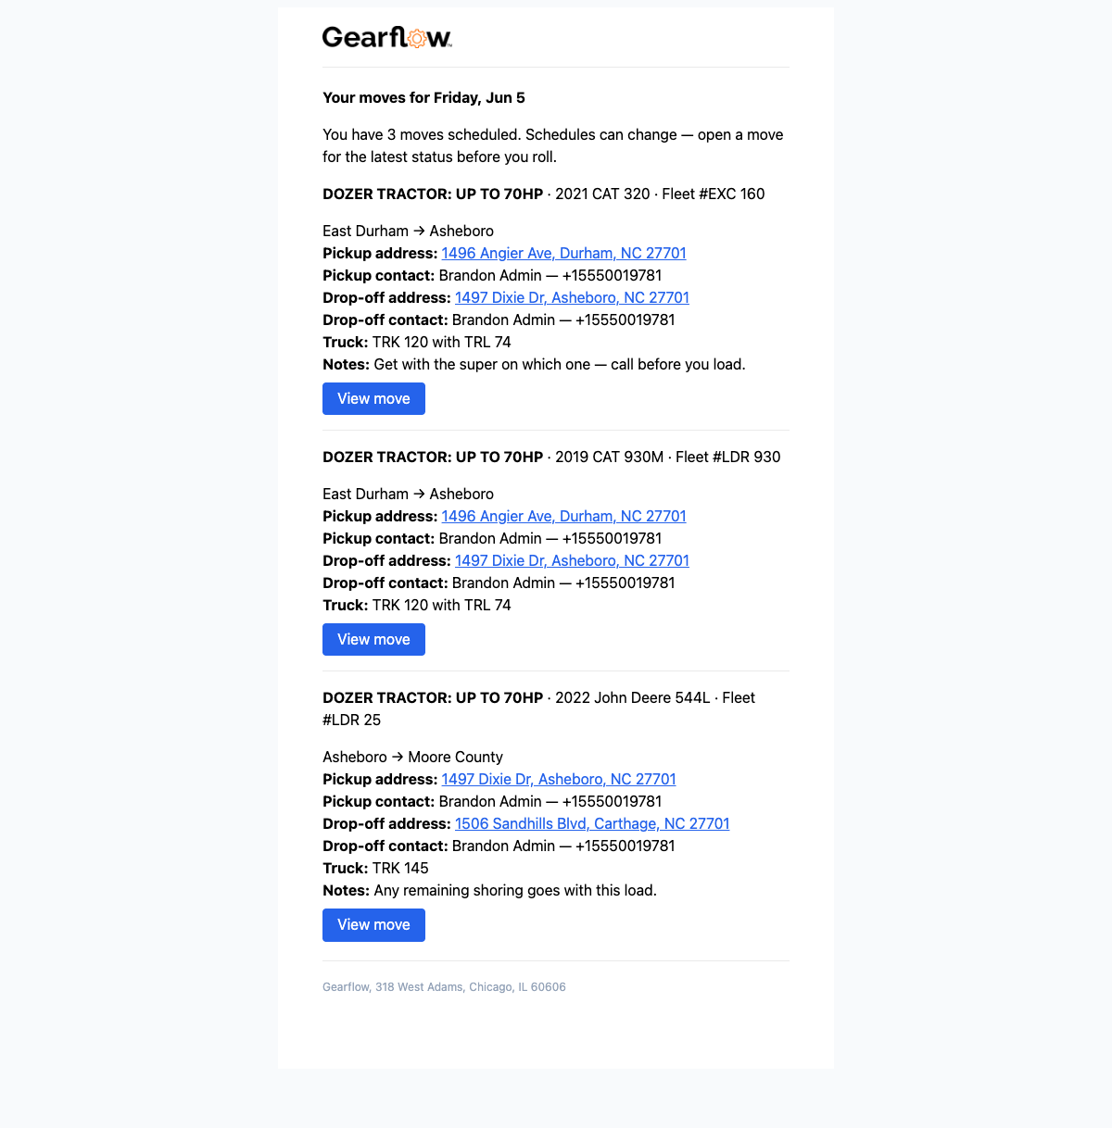Image resolution: width=1112 pixels, height=1128 pixels.
Task: Click the orange gear icon in the Gearflow logo
Action: pos(416,38)
